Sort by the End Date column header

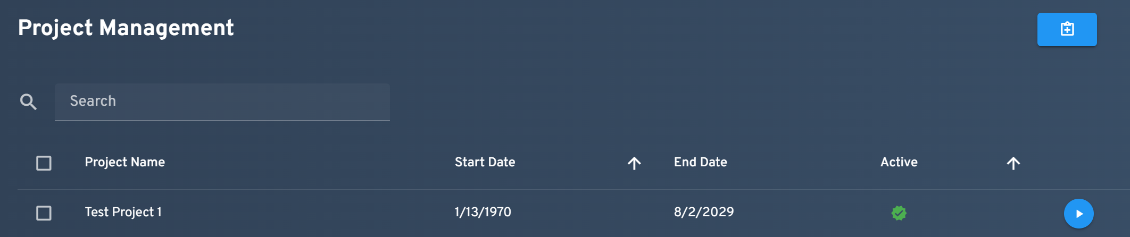click(700, 162)
